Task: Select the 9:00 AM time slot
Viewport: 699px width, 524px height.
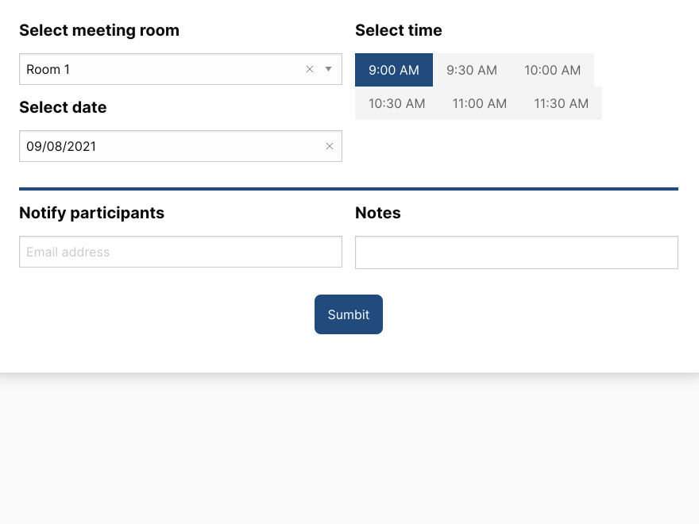Action: click(394, 70)
